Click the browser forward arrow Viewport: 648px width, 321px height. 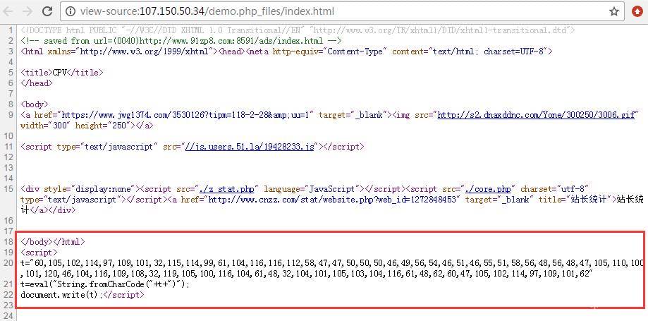coord(27,11)
